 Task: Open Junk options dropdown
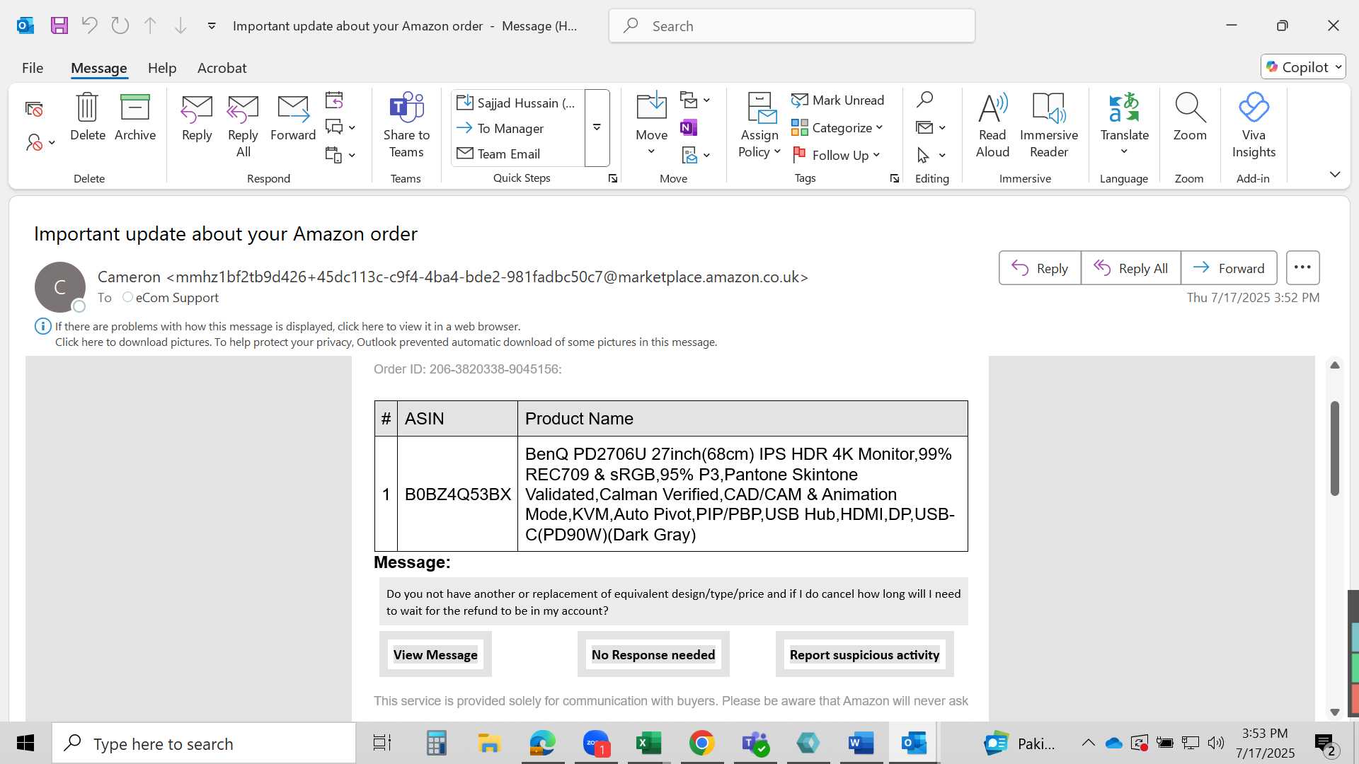point(40,143)
